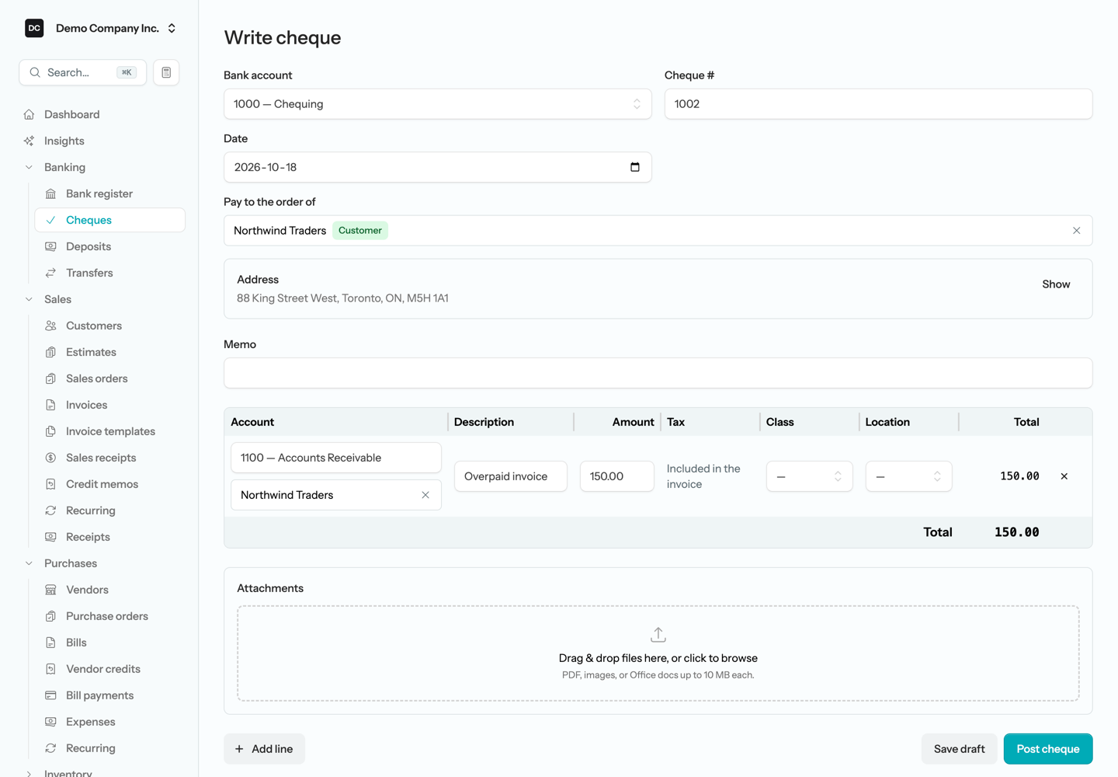Remove Northwind Traders from line item
This screenshot has width=1118, height=777.
point(425,495)
